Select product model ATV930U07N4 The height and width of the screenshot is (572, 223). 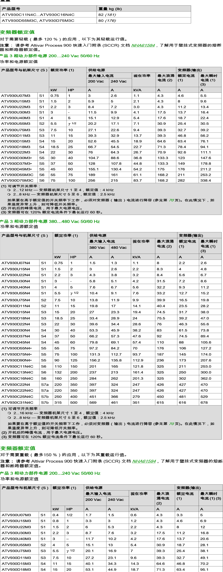16,263
